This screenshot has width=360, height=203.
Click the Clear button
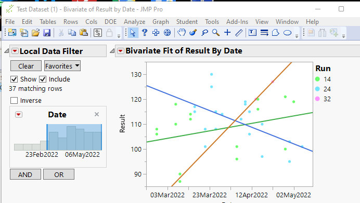(x=26, y=66)
